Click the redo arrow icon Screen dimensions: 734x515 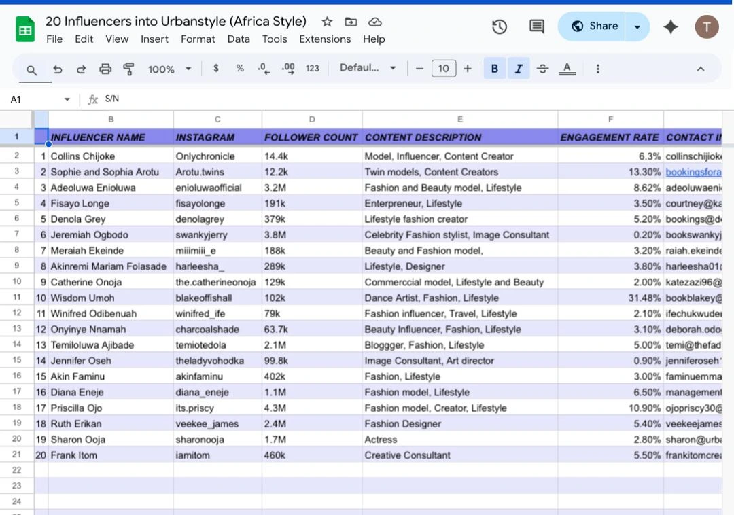81,69
